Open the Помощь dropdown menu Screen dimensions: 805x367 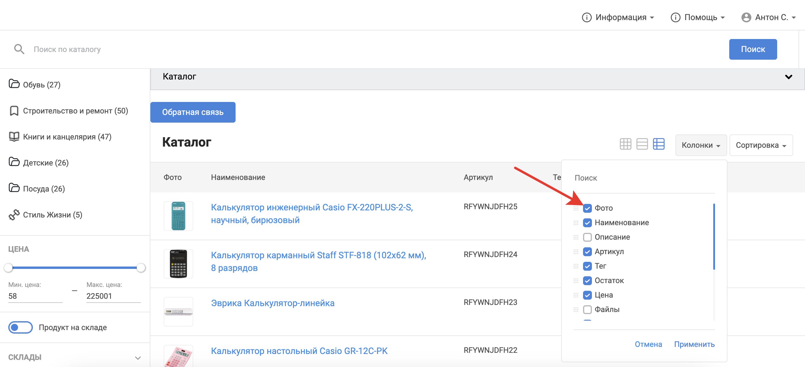(698, 17)
